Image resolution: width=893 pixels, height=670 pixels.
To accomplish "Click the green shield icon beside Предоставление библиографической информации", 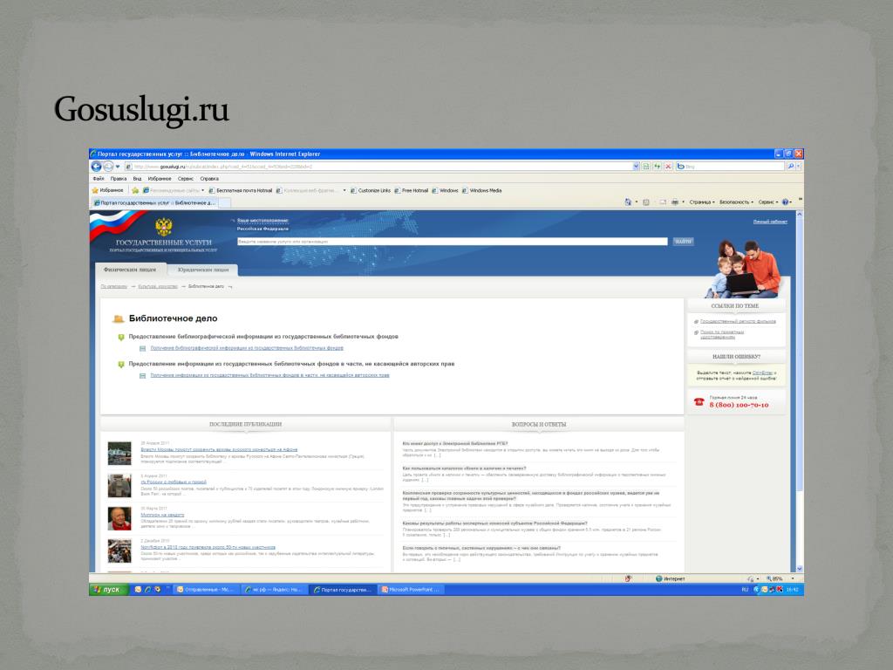I will [120, 338].
